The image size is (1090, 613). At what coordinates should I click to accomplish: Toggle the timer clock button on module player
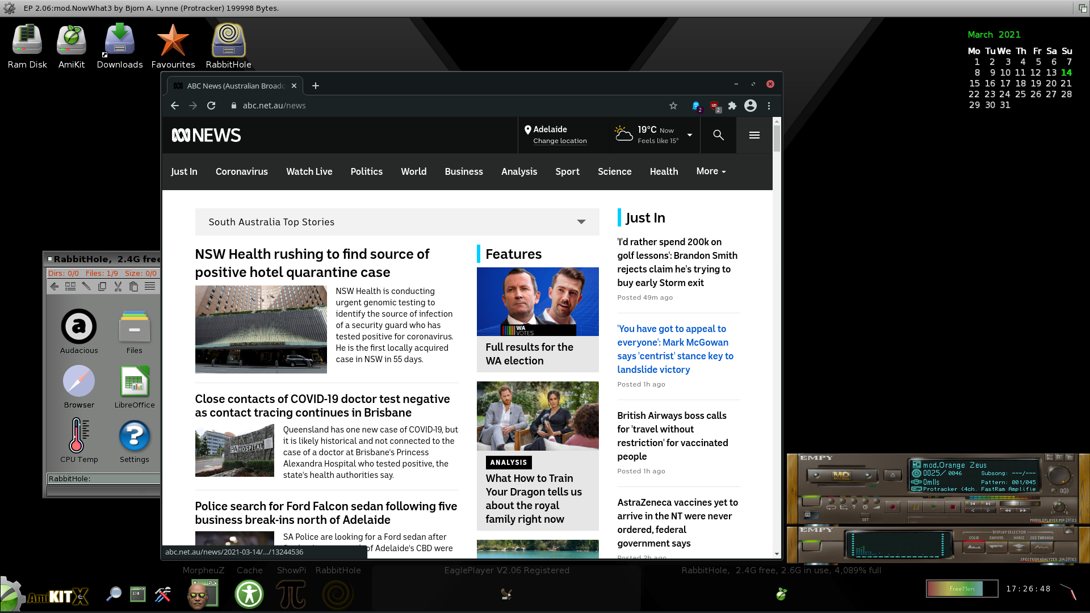coord(865,502)
